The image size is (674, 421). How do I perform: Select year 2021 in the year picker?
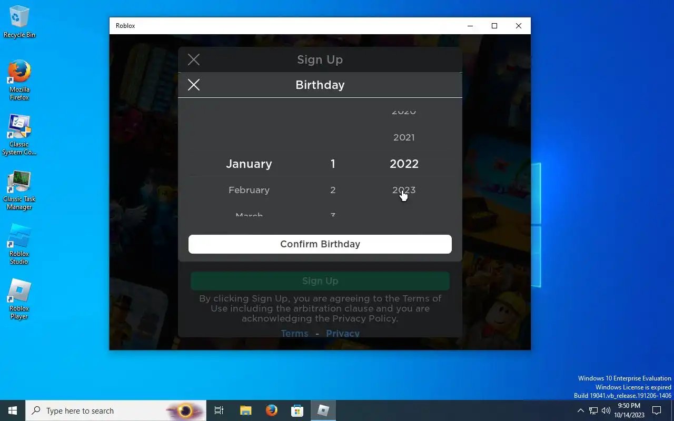(x=404, y=137)
